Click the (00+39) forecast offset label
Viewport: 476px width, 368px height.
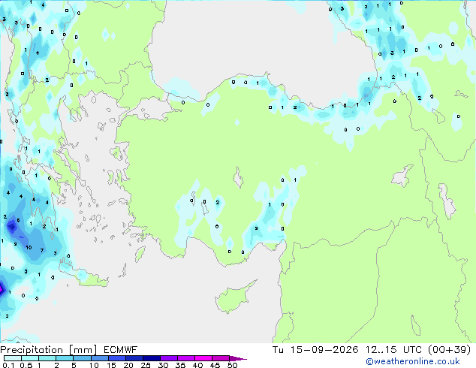click(x=449, y=350)
